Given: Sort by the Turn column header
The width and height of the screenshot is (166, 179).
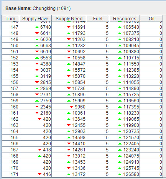Looking at the screenshot, I should coord(10,18).
